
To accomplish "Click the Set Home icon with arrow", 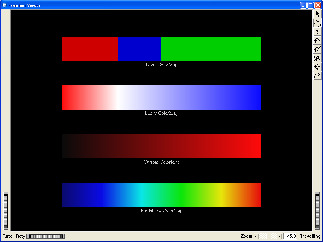I will pos(317,49).
